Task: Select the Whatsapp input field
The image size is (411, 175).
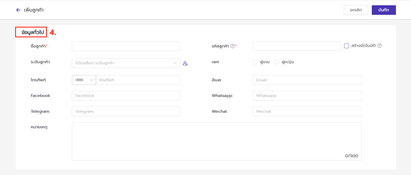Action: tap(307, 96)
